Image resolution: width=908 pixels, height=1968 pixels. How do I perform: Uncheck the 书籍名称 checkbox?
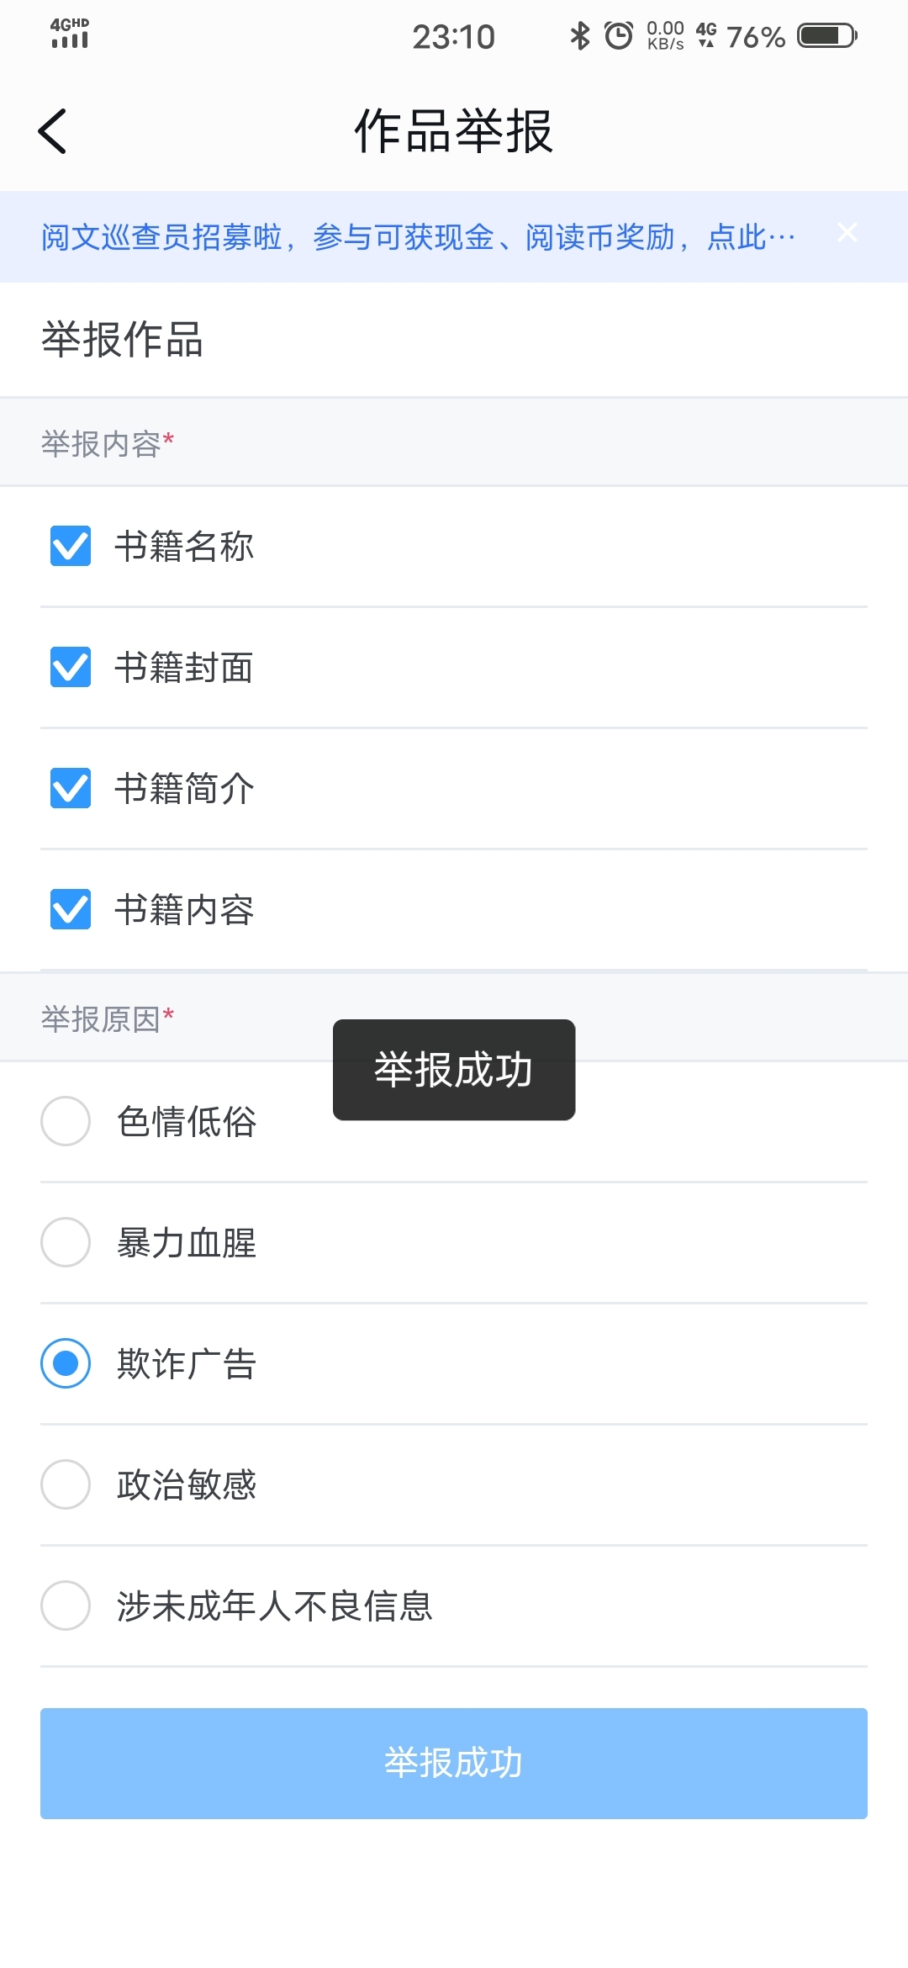[71, 546]
